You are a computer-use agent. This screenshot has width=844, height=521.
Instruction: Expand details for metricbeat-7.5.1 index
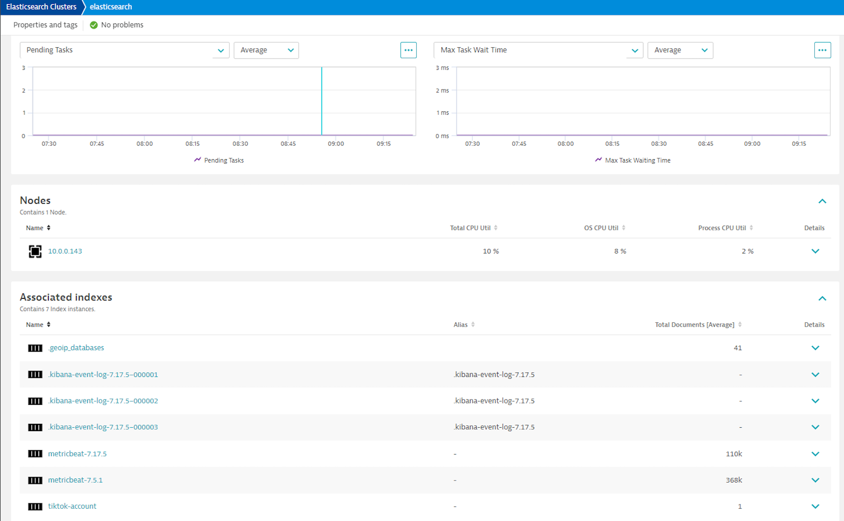pyautogui.click(x=815, y=480)
